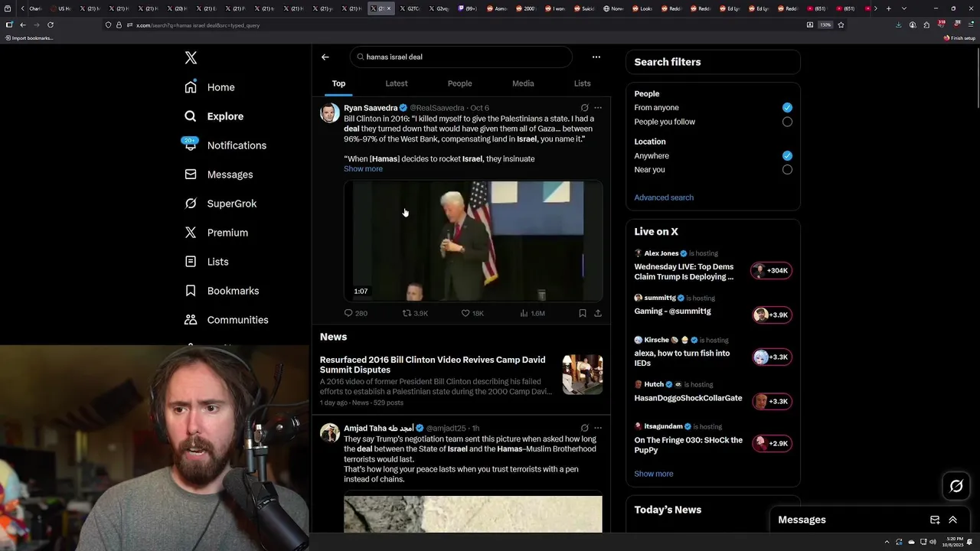Select From anyone radio option

tap(787, 108)
